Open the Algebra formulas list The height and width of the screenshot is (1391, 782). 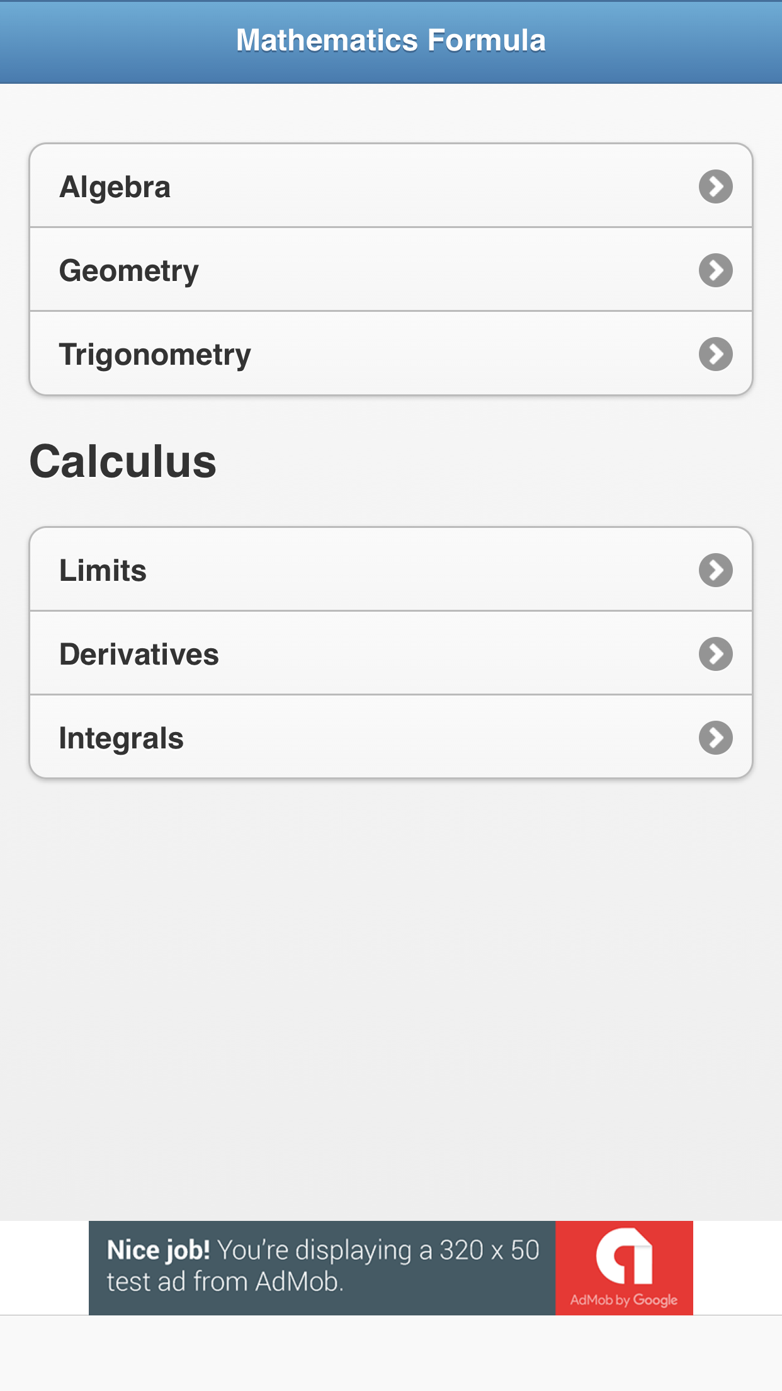click(115, 187)
